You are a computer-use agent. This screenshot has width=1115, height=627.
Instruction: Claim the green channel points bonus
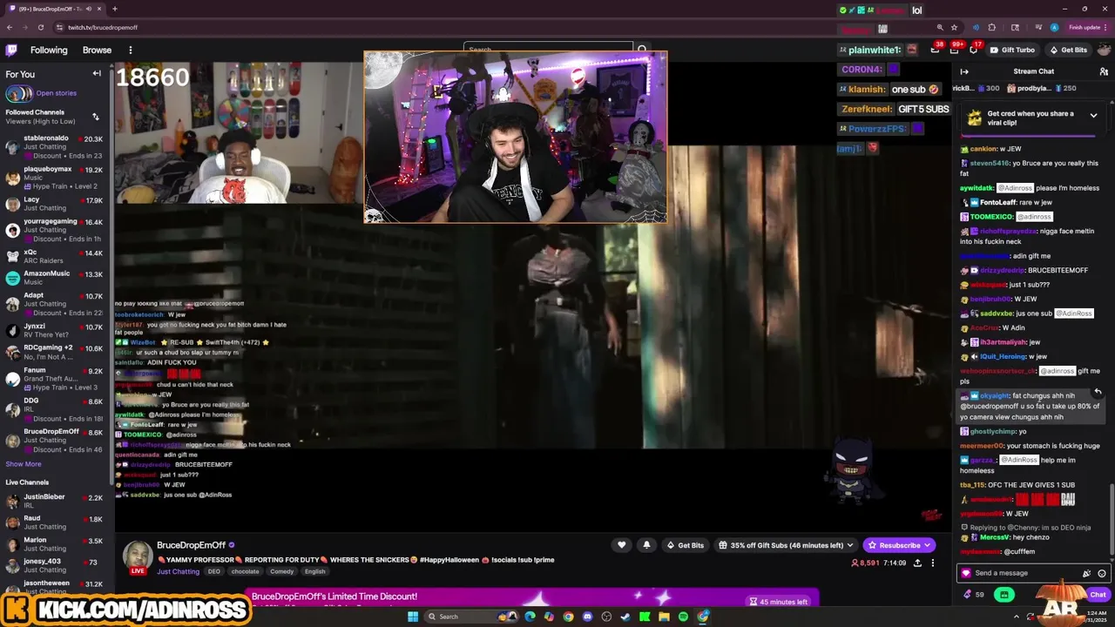tap(1004, 595)
